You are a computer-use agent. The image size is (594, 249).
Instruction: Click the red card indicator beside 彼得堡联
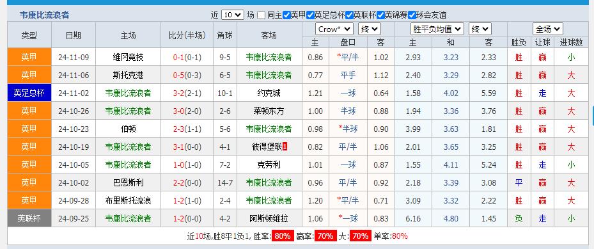pyautogui.click(x=285, y=147)
